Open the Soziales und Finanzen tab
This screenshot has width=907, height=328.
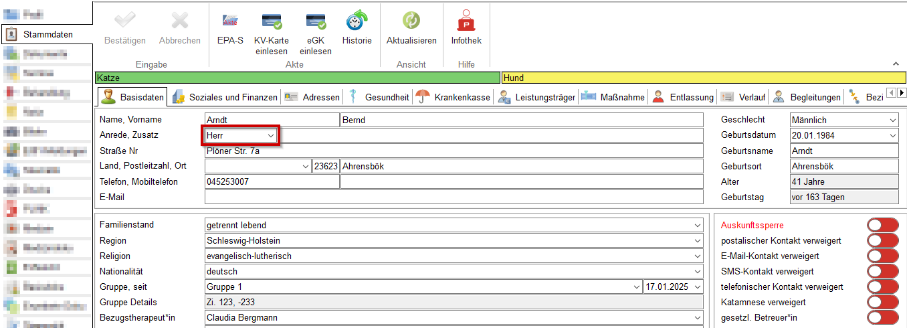pyautogui.click(x=225, y=97)
